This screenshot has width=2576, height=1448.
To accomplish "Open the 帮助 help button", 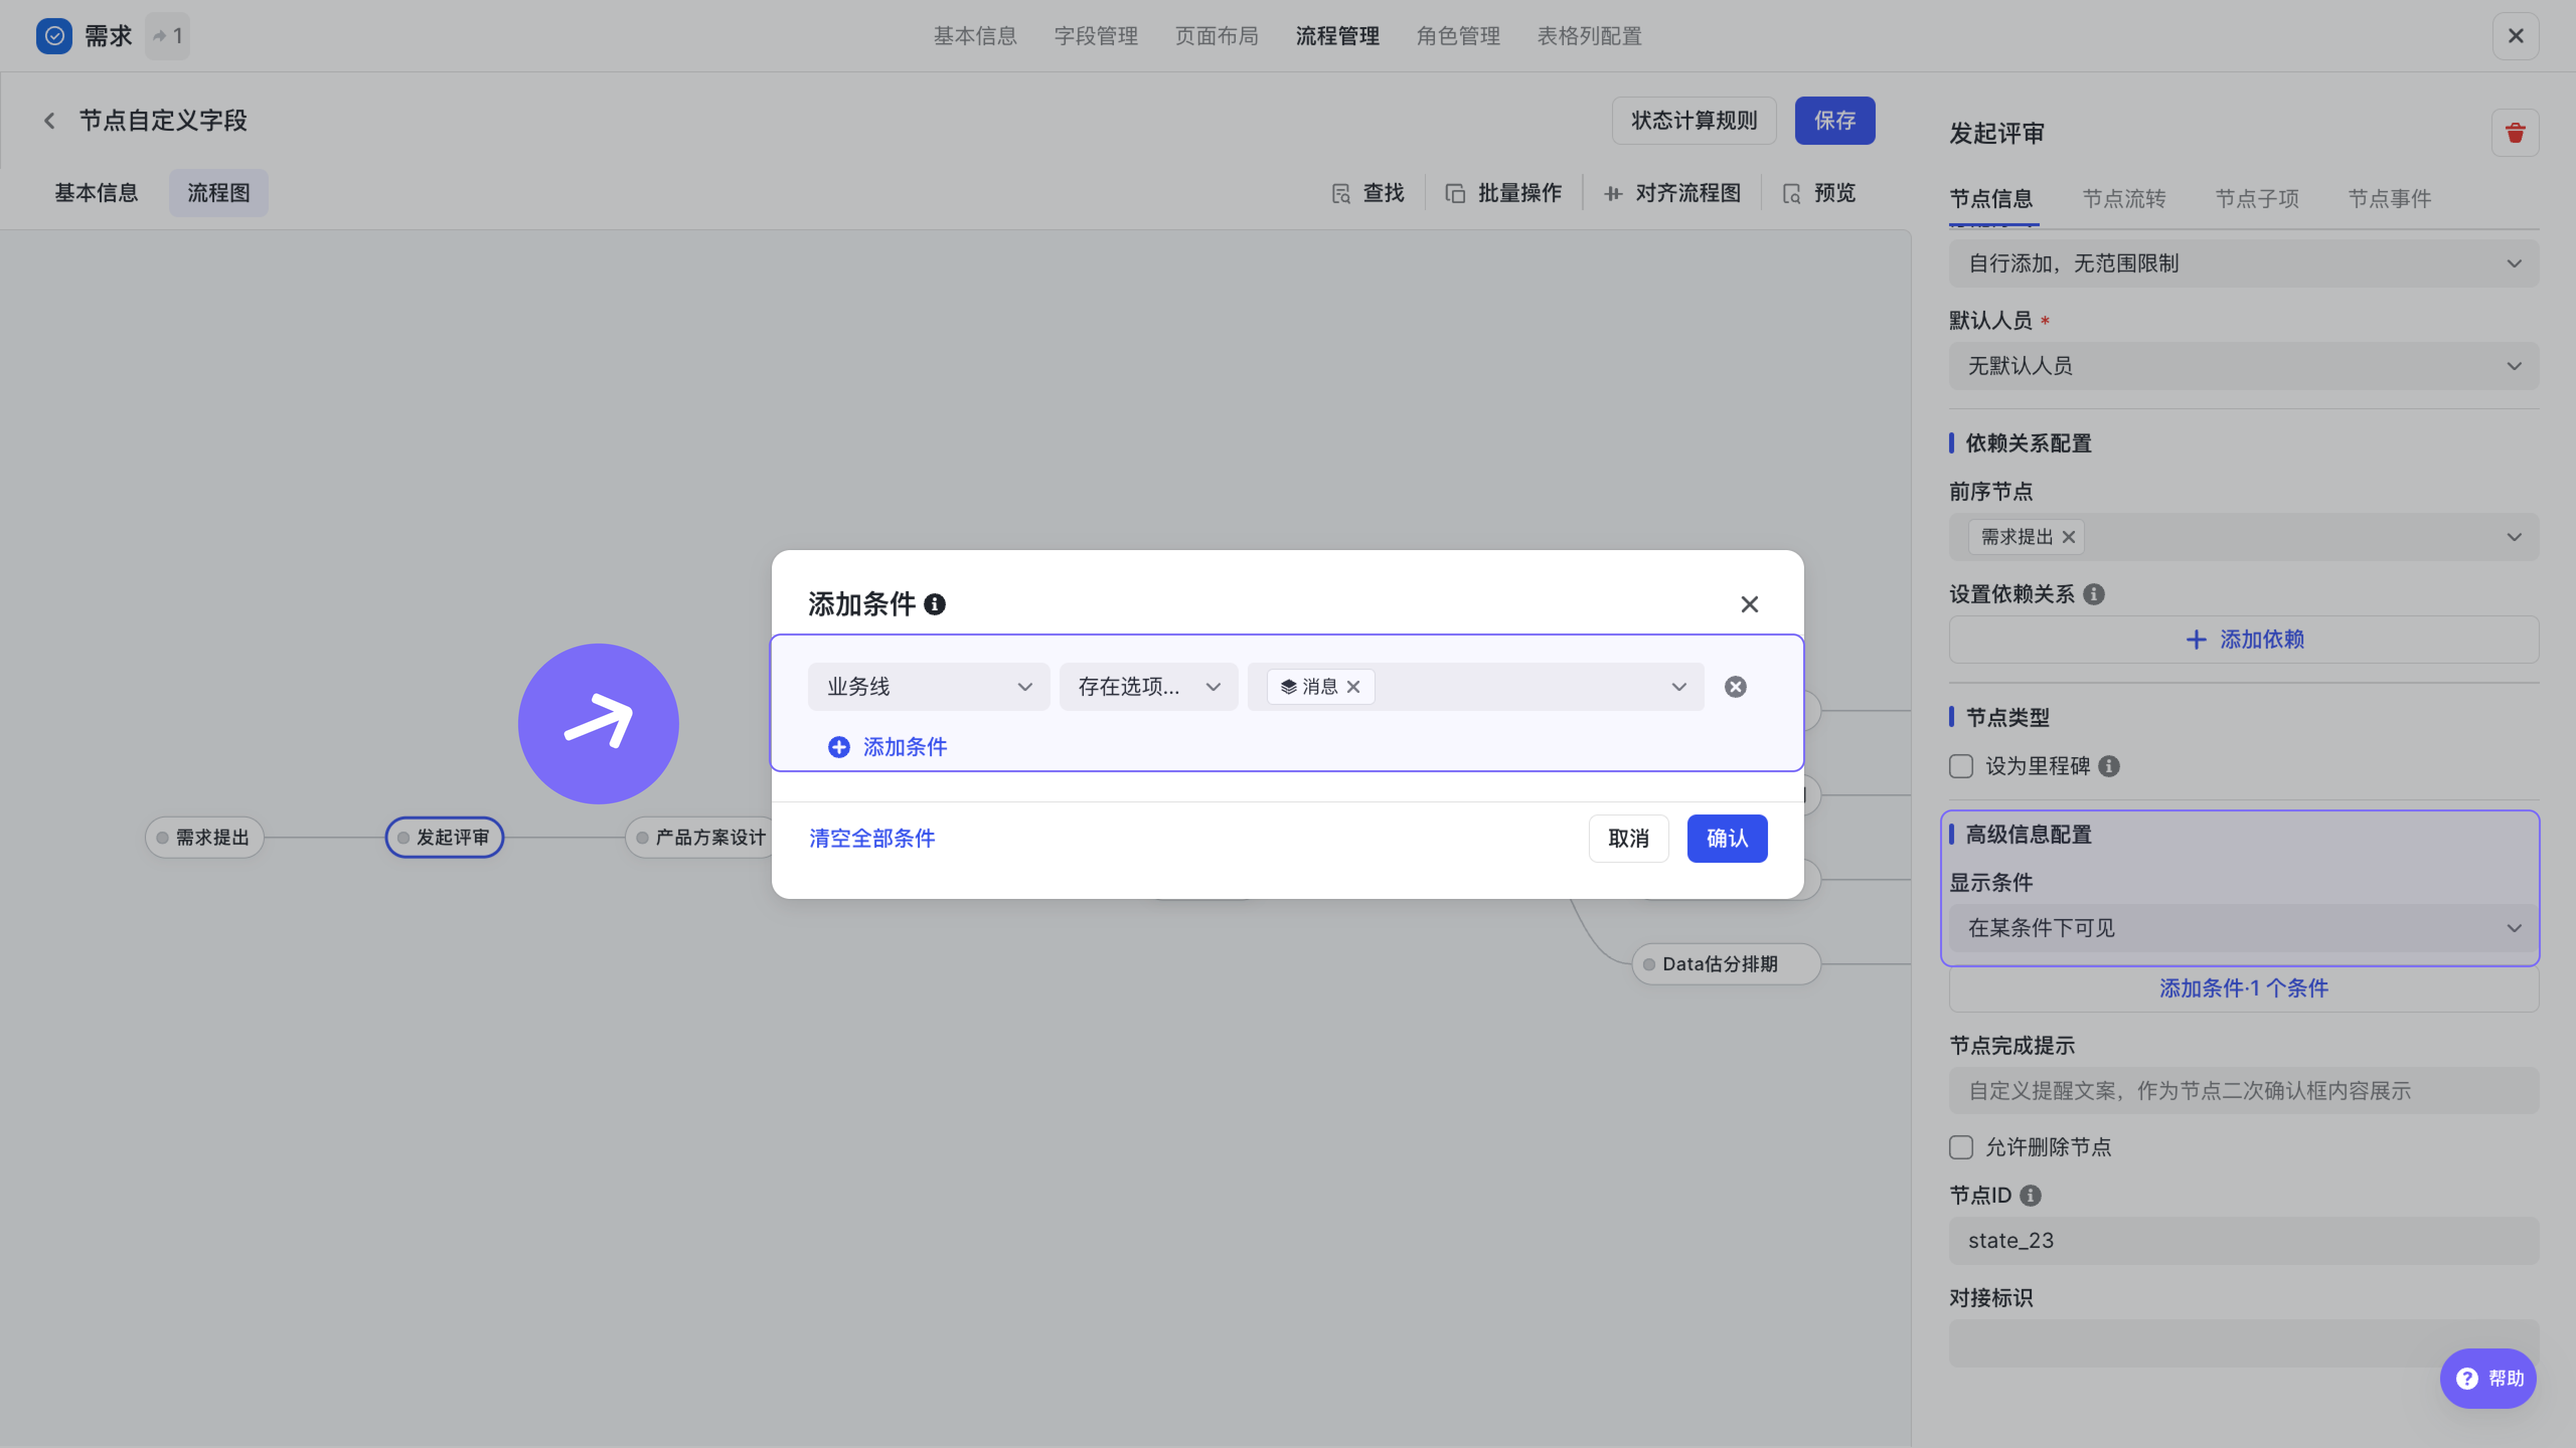I will 2488,1379.
